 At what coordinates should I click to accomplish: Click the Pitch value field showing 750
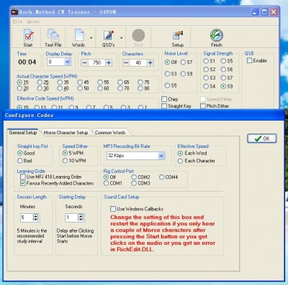pos(96,63)
